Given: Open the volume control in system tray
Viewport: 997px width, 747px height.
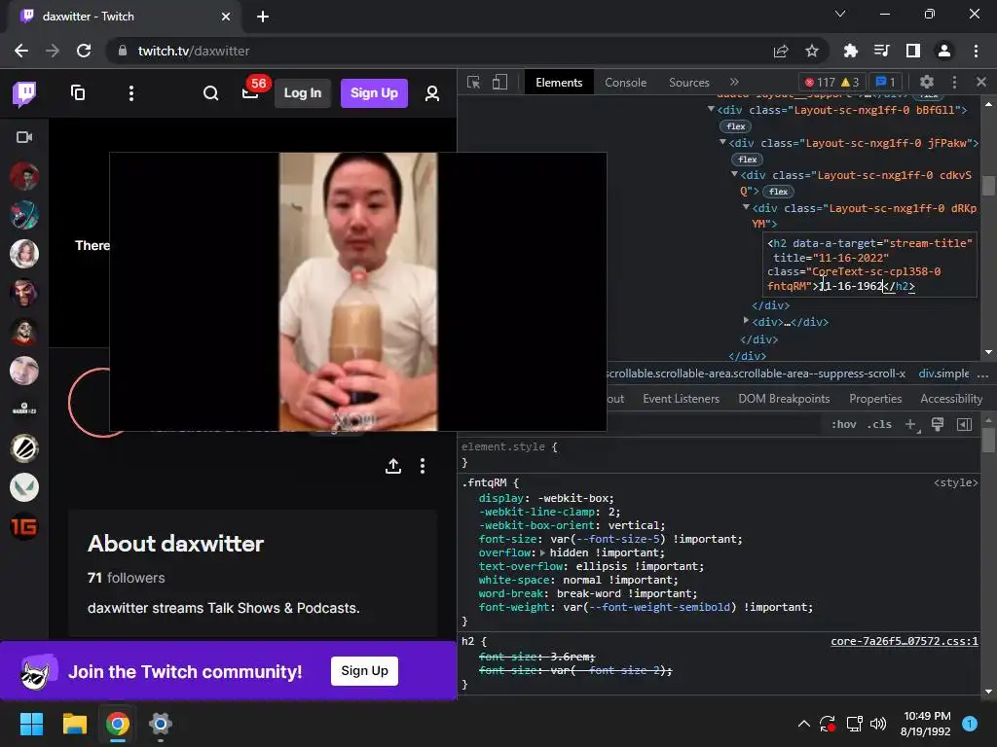Looking at the screenshot, I should (878, 724).
